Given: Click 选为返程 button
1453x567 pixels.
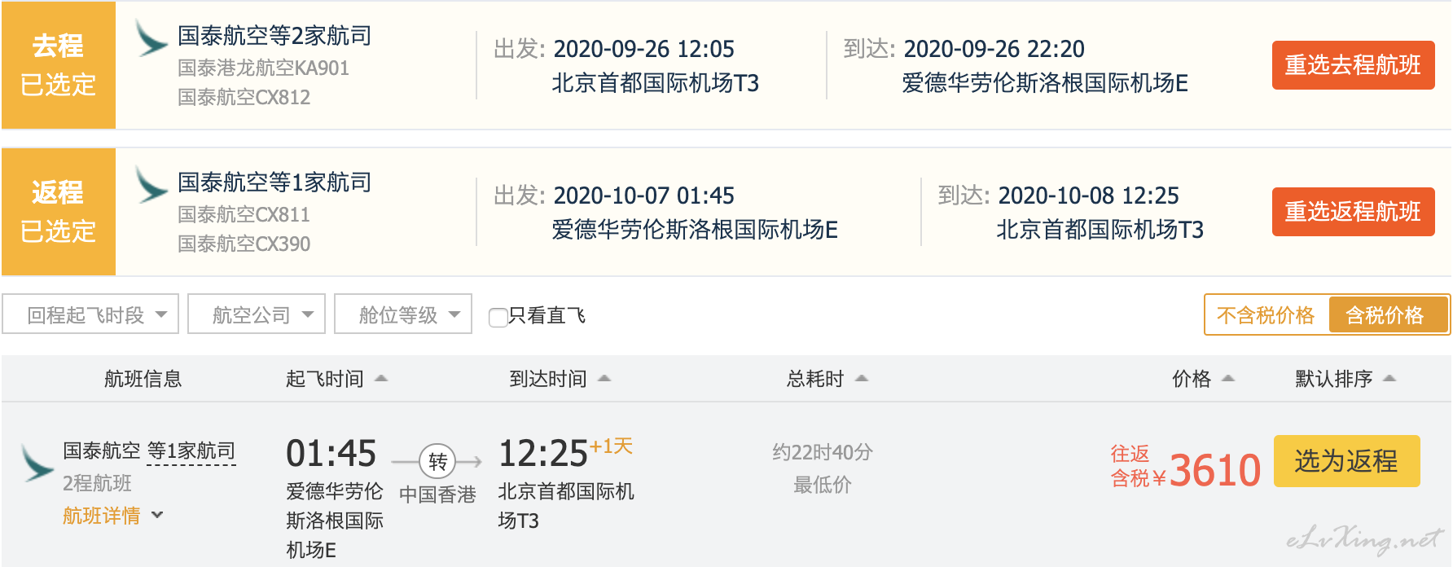Looking at the screenshot, I should [1347, 461].
